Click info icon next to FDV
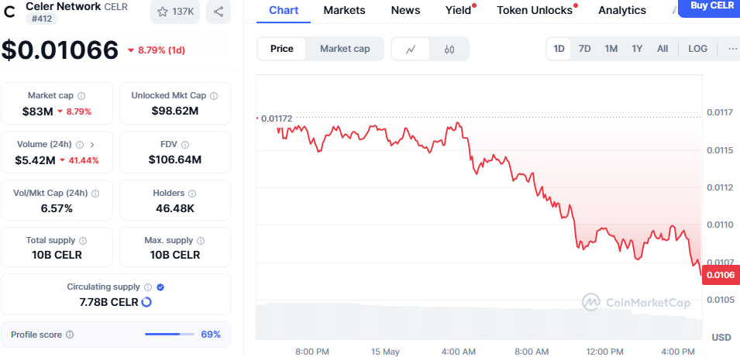740x357 pixels. pos(186,145)
